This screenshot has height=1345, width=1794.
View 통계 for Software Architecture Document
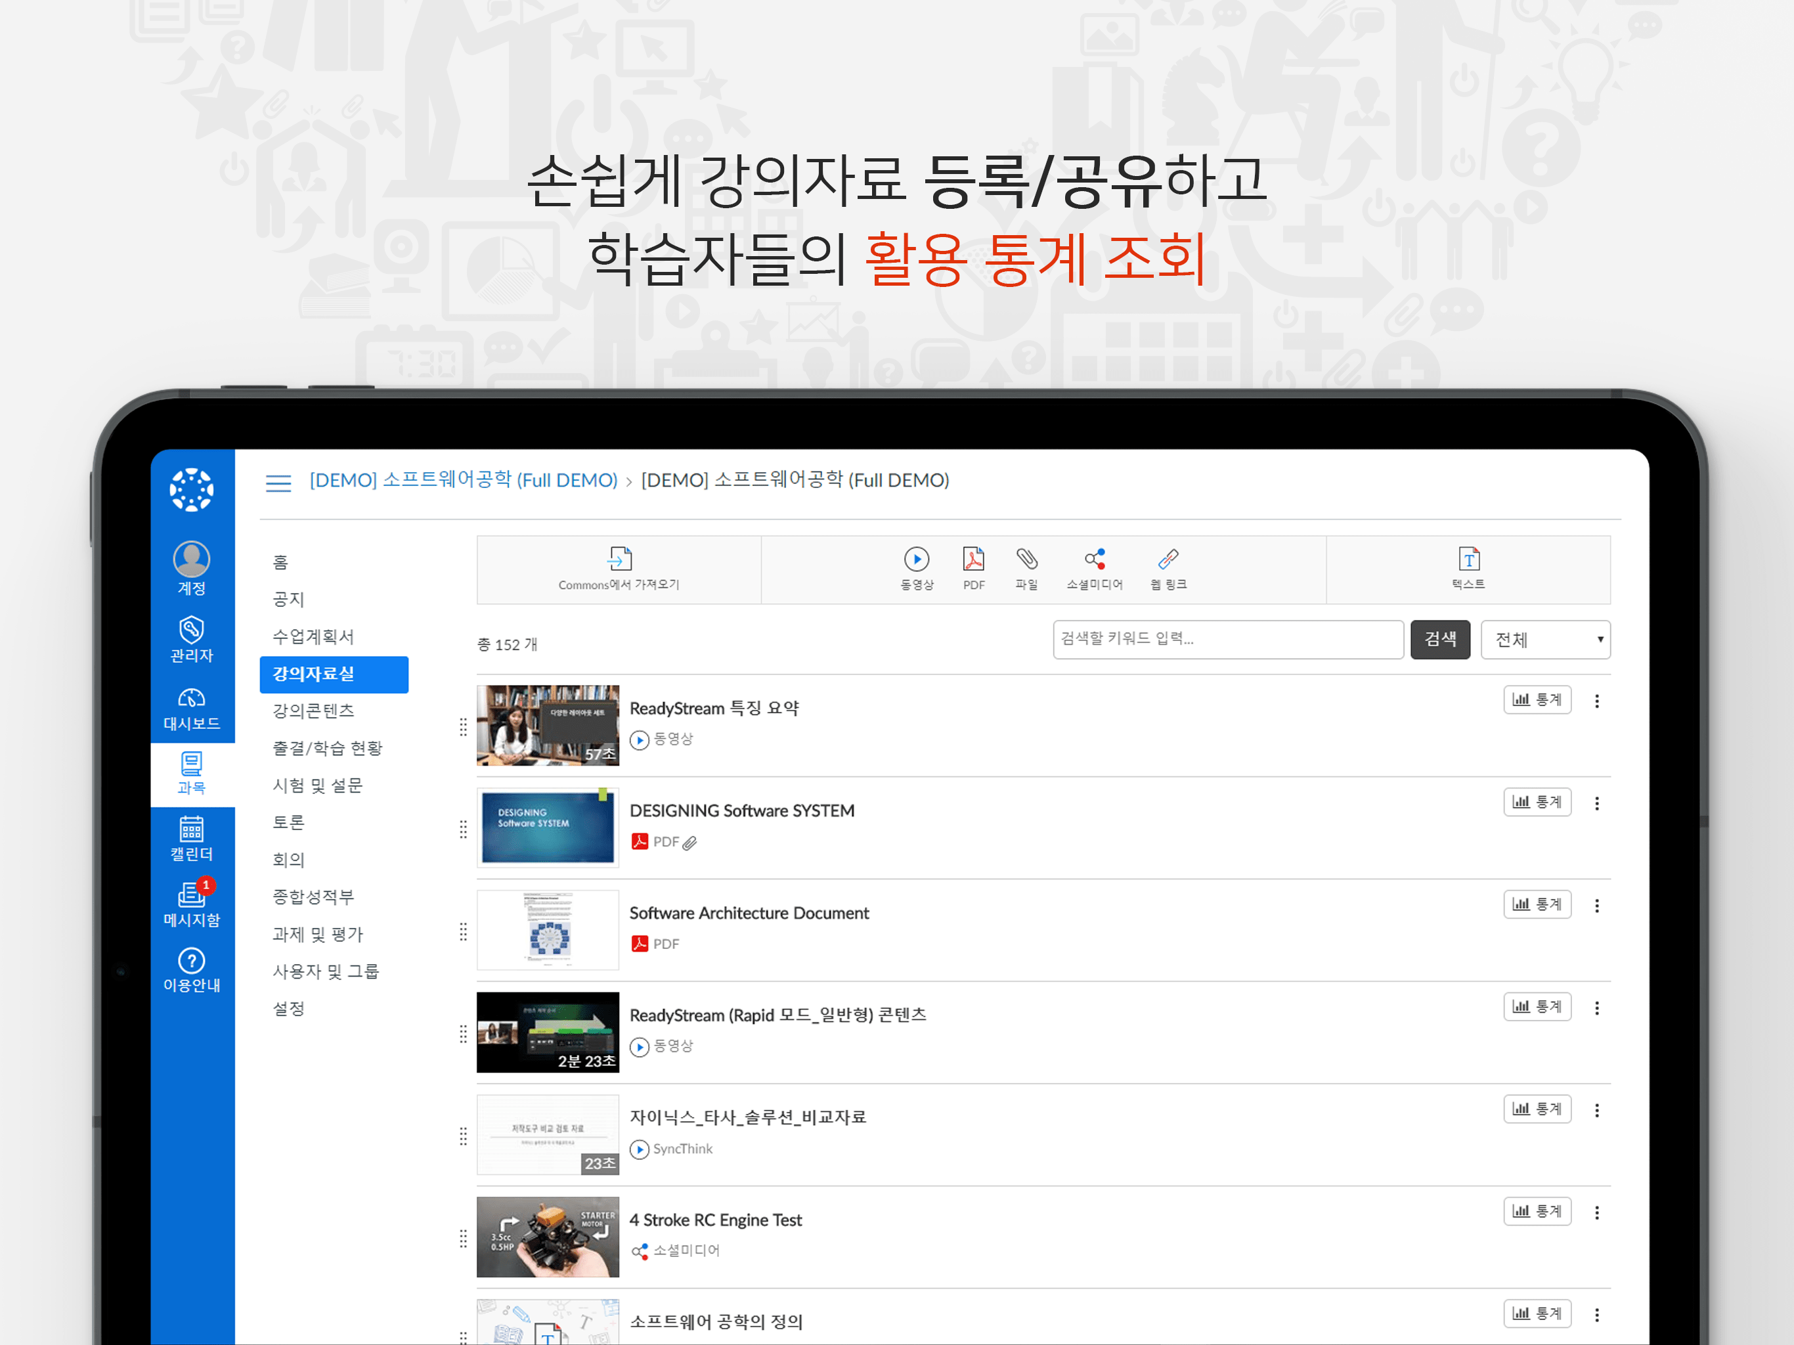coord(1537,904)
